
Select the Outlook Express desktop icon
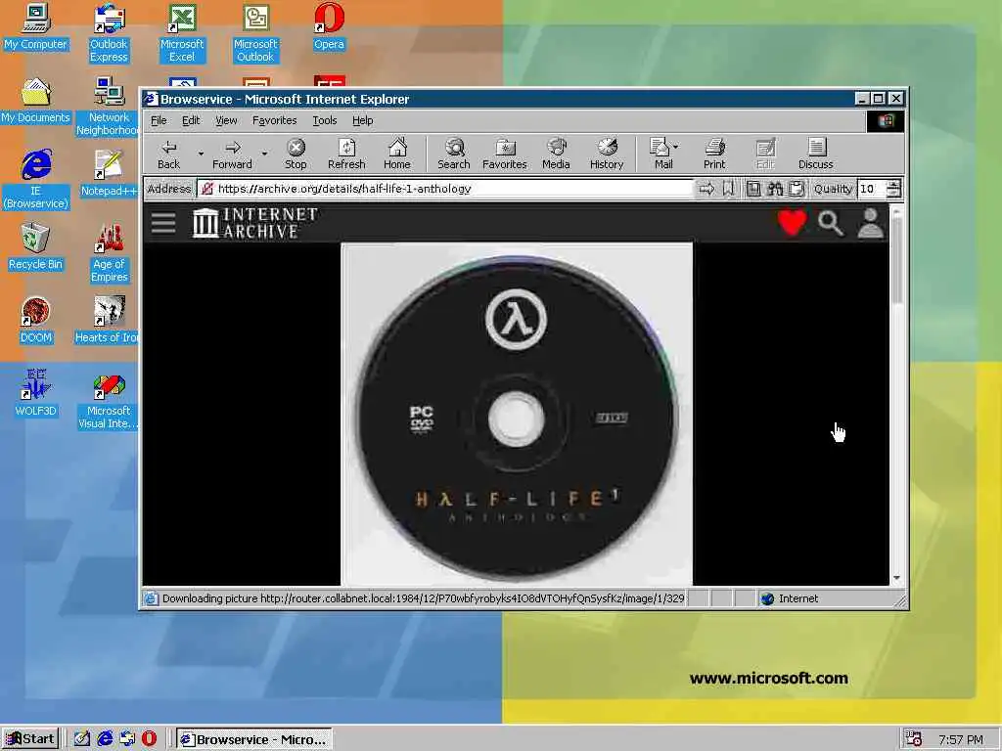[x=109, y=33]
